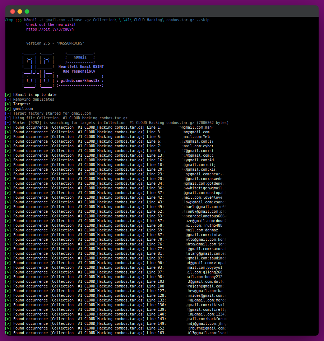324x341 pixels.
Task: Click the Found occurrence row for Line 132
Action: pyautogui.click(x=116, y=300)
